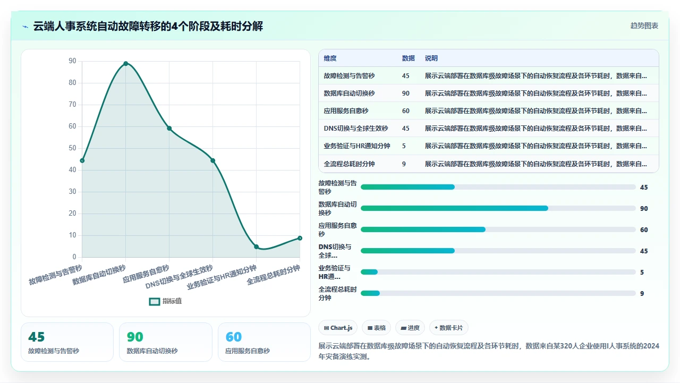Click the DNS切换与全球 progress bar

click(498, 251)
